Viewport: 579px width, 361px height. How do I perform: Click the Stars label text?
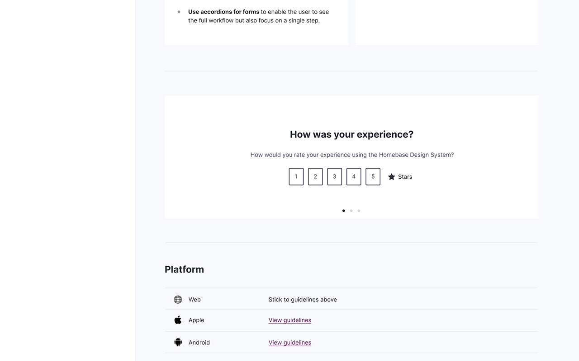(405, 177)
